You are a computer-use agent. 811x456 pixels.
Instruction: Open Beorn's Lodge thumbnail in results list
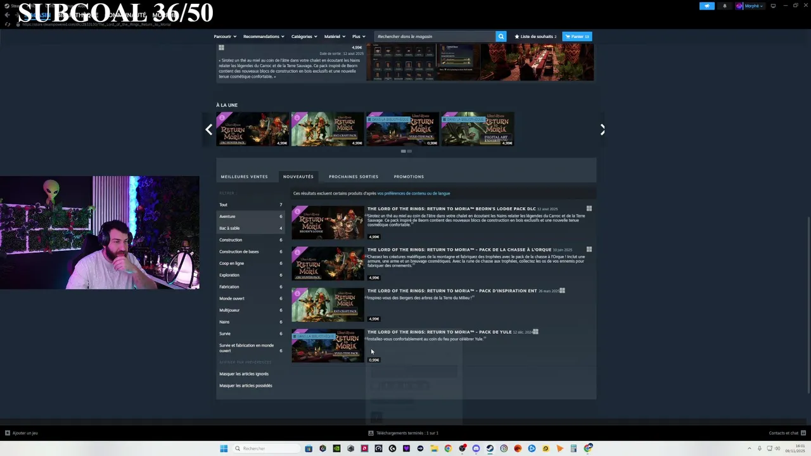coord(328,222)
